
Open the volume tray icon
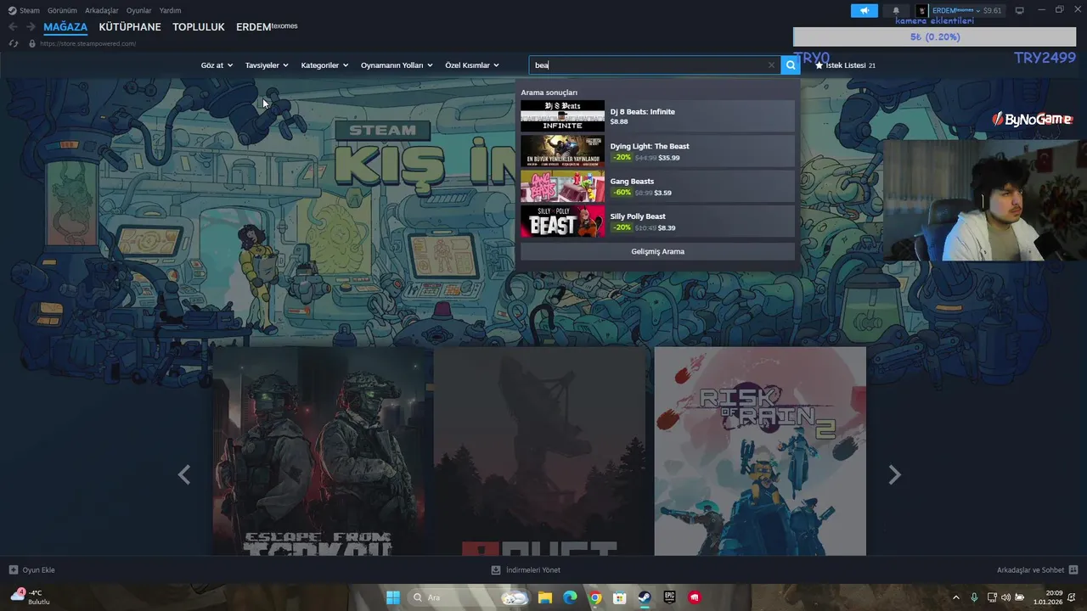(1005, 597)
